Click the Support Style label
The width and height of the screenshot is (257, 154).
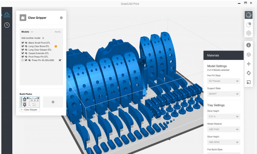[214, 88]
